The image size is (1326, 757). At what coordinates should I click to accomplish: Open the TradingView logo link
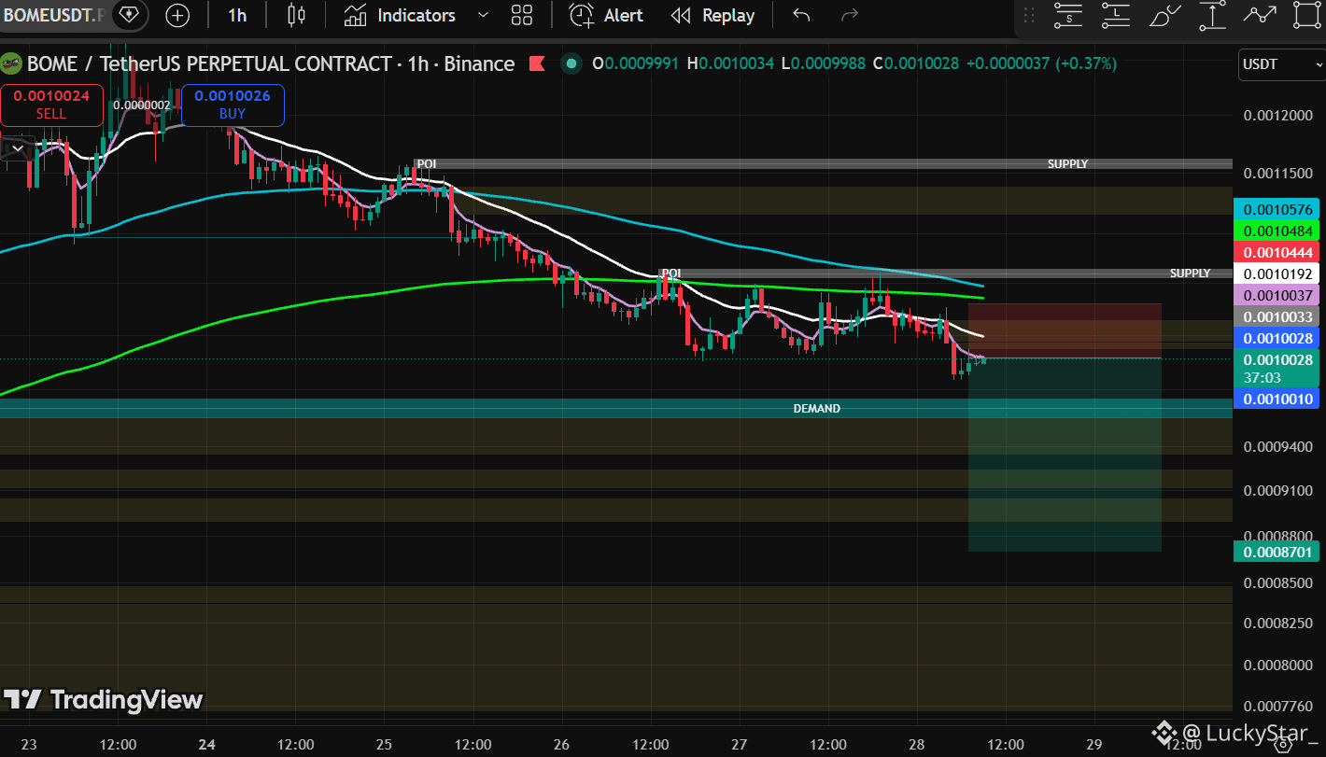104,699
